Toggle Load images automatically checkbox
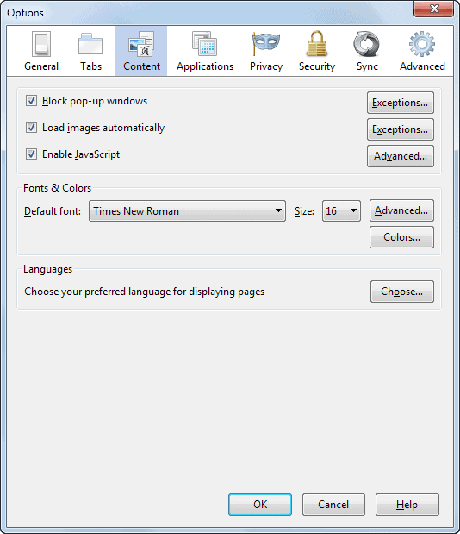 tap(31, 128)
